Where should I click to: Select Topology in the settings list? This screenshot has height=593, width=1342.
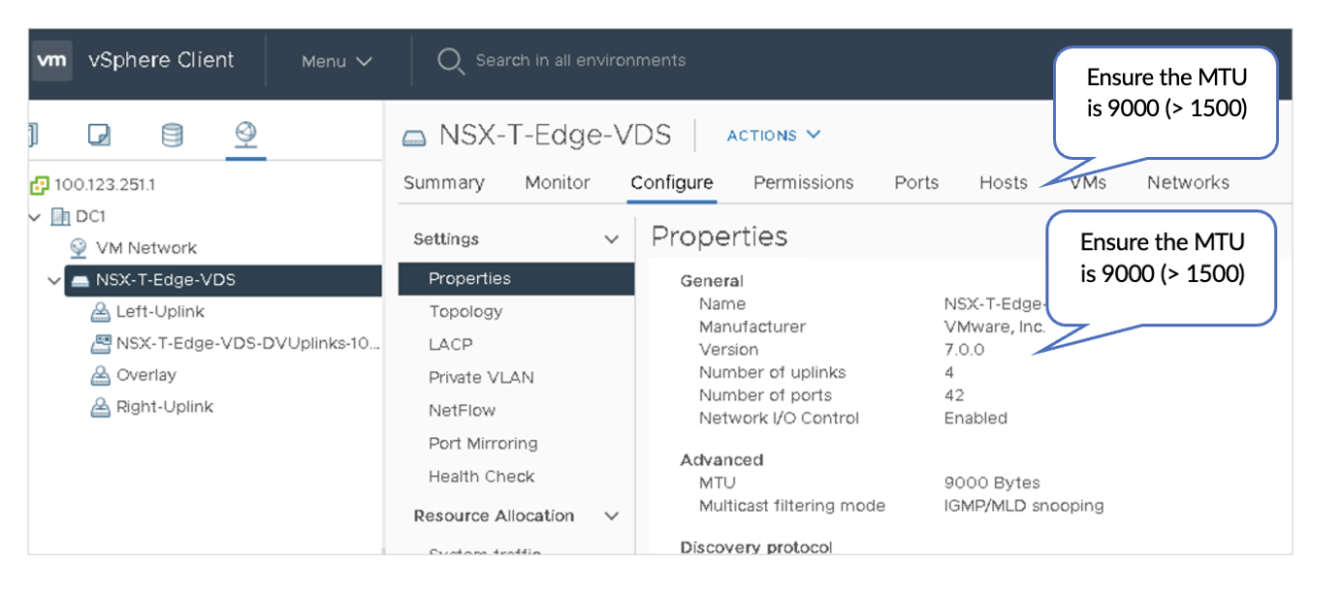pyautogui.click(x=465, y=311)
